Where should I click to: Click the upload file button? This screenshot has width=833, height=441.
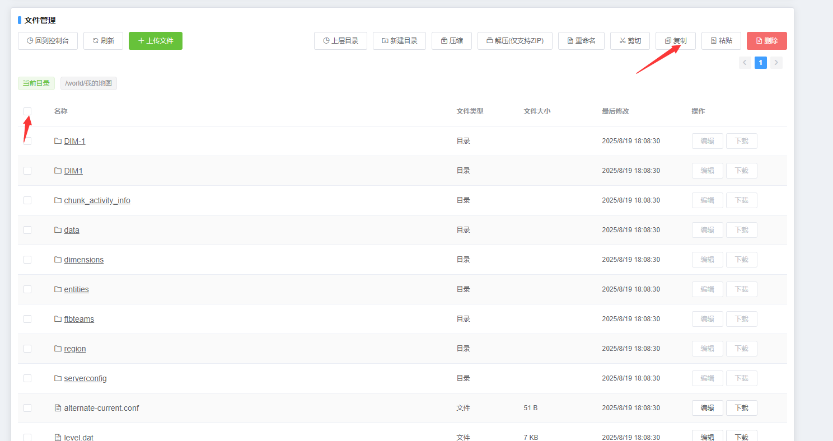click(155, 41)
